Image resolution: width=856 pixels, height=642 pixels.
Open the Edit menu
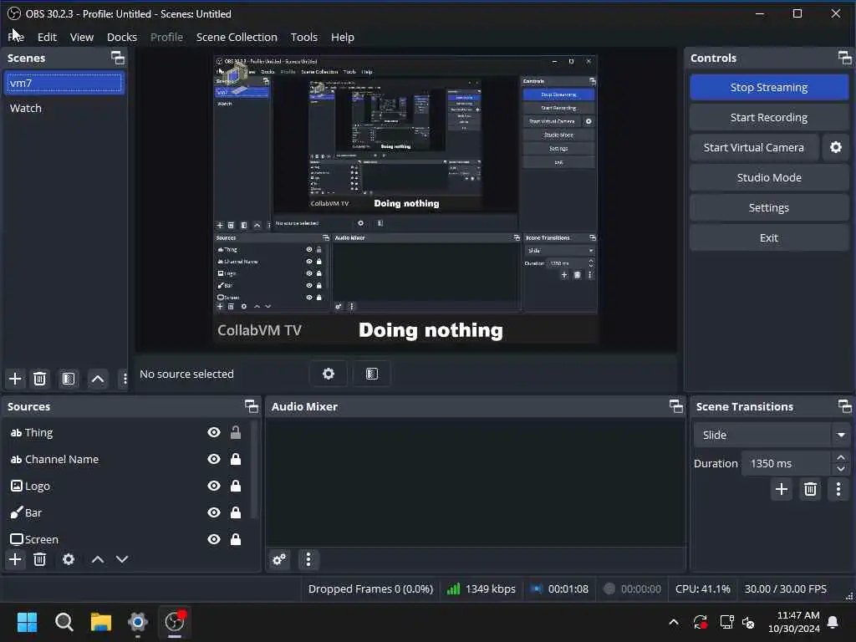click(x=47, y=37)
